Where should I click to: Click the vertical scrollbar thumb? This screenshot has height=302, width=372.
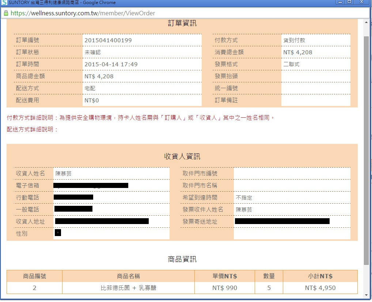click(x=366, y=150)
